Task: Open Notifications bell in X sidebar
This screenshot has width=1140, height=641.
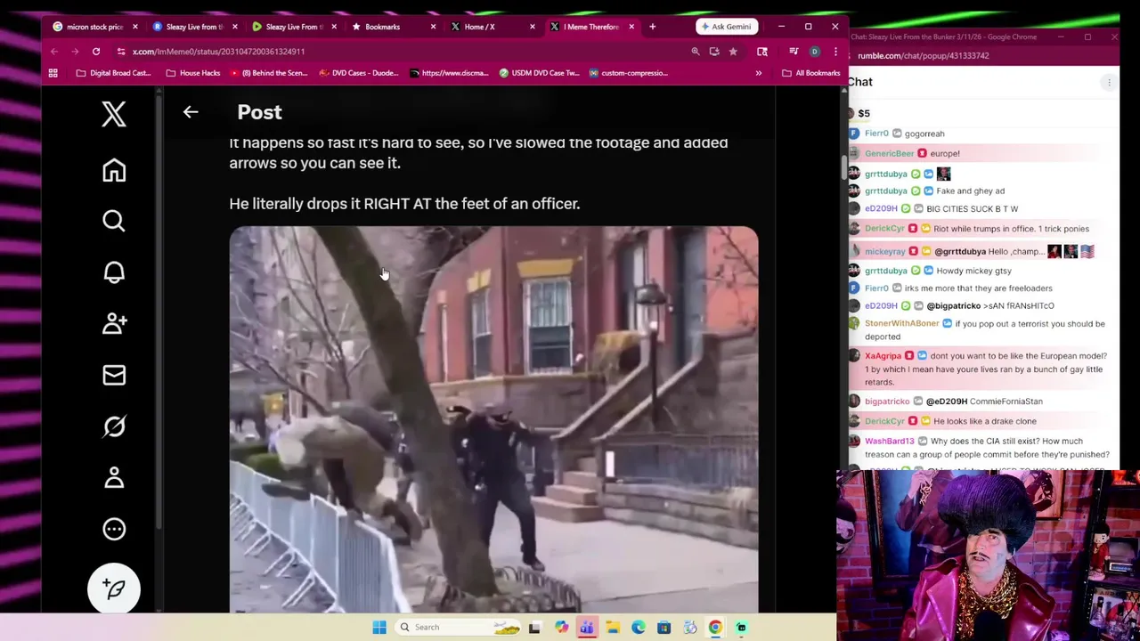Action: coord(114,272)
